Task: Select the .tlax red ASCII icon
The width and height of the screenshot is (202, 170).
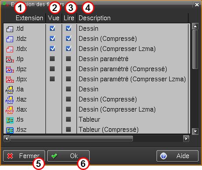Action: [x=10, y=110]
